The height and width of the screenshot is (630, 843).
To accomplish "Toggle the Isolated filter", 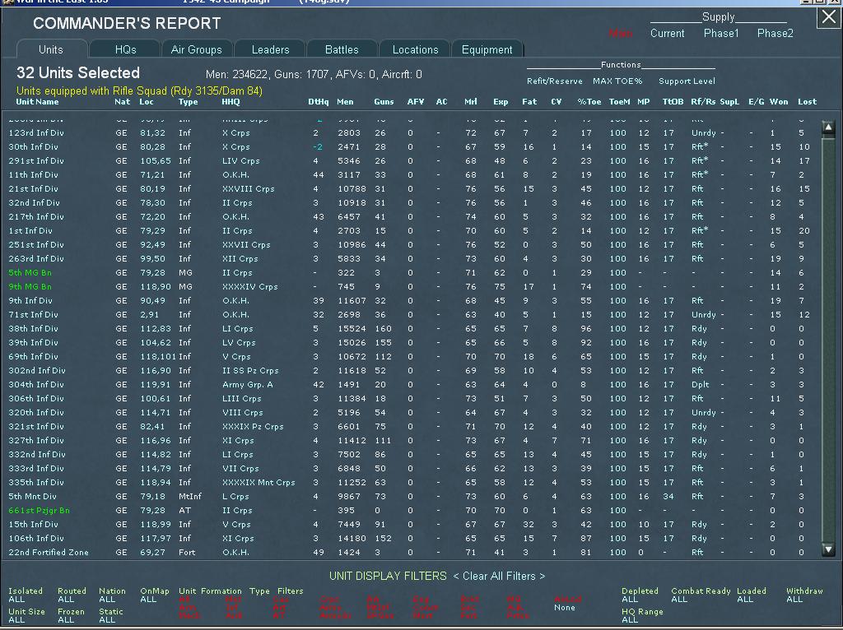I will click(26, 595).
